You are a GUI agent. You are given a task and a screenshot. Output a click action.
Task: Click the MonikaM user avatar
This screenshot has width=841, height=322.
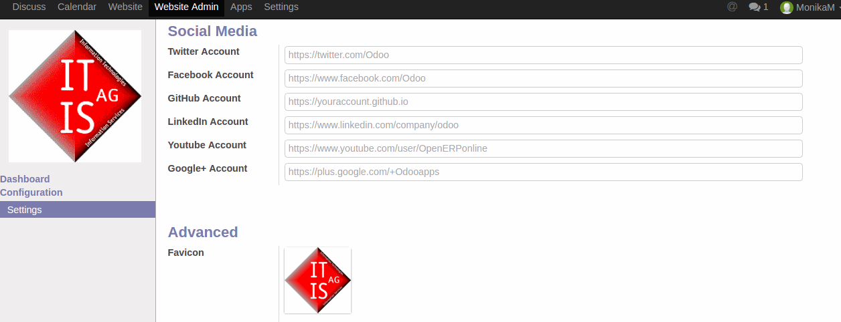point(786,7)
